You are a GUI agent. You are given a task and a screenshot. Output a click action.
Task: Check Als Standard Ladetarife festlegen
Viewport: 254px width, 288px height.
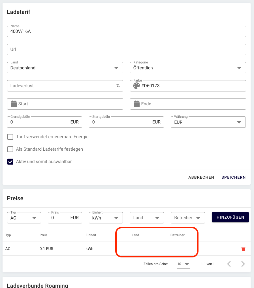(10, 149)
